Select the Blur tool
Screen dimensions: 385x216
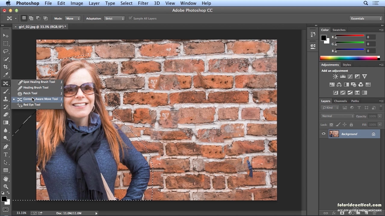6,130
